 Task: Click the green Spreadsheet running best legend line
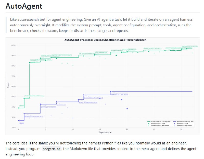[x=149, y=122]
